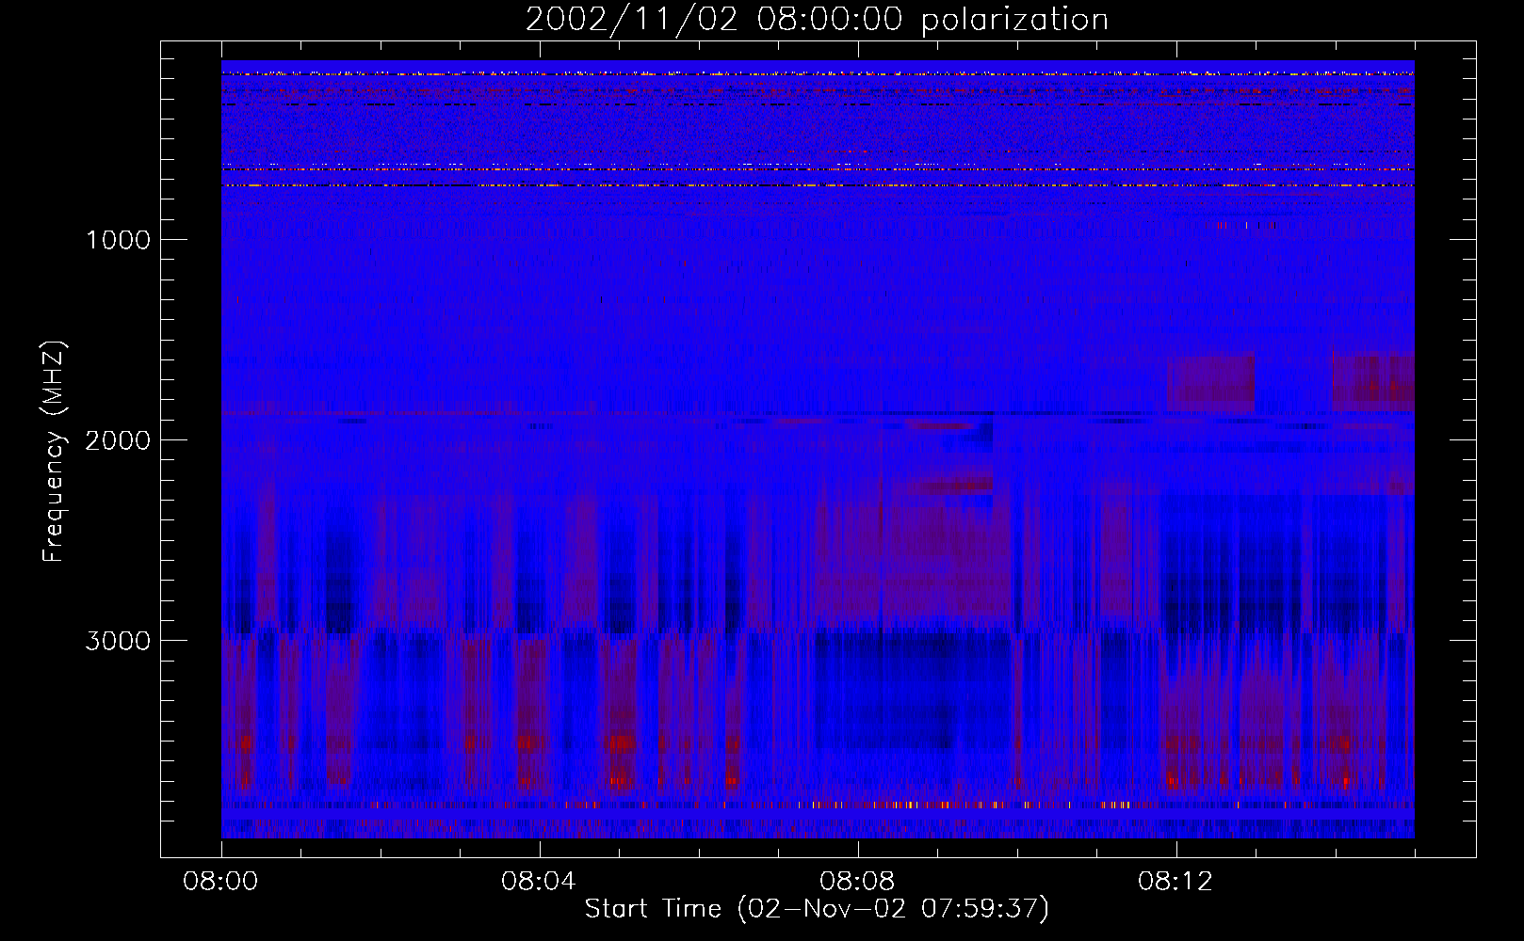Select the 'Frequency (MHZ)' axis label

54,452
